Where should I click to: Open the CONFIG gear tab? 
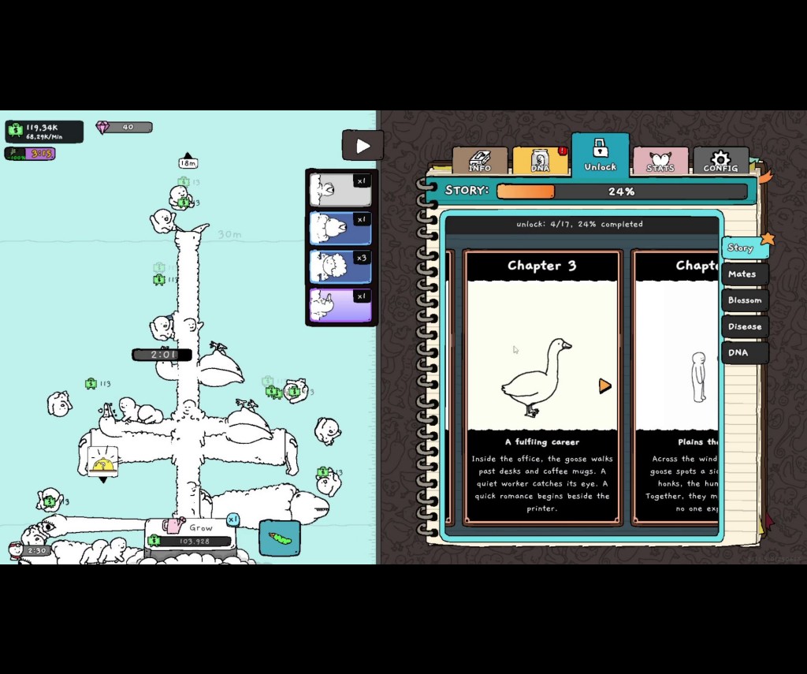point(720,161)
